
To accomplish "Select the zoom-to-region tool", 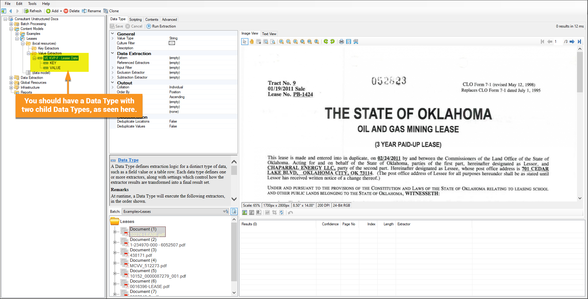I will pyautogui.click(x=266, y=42).
